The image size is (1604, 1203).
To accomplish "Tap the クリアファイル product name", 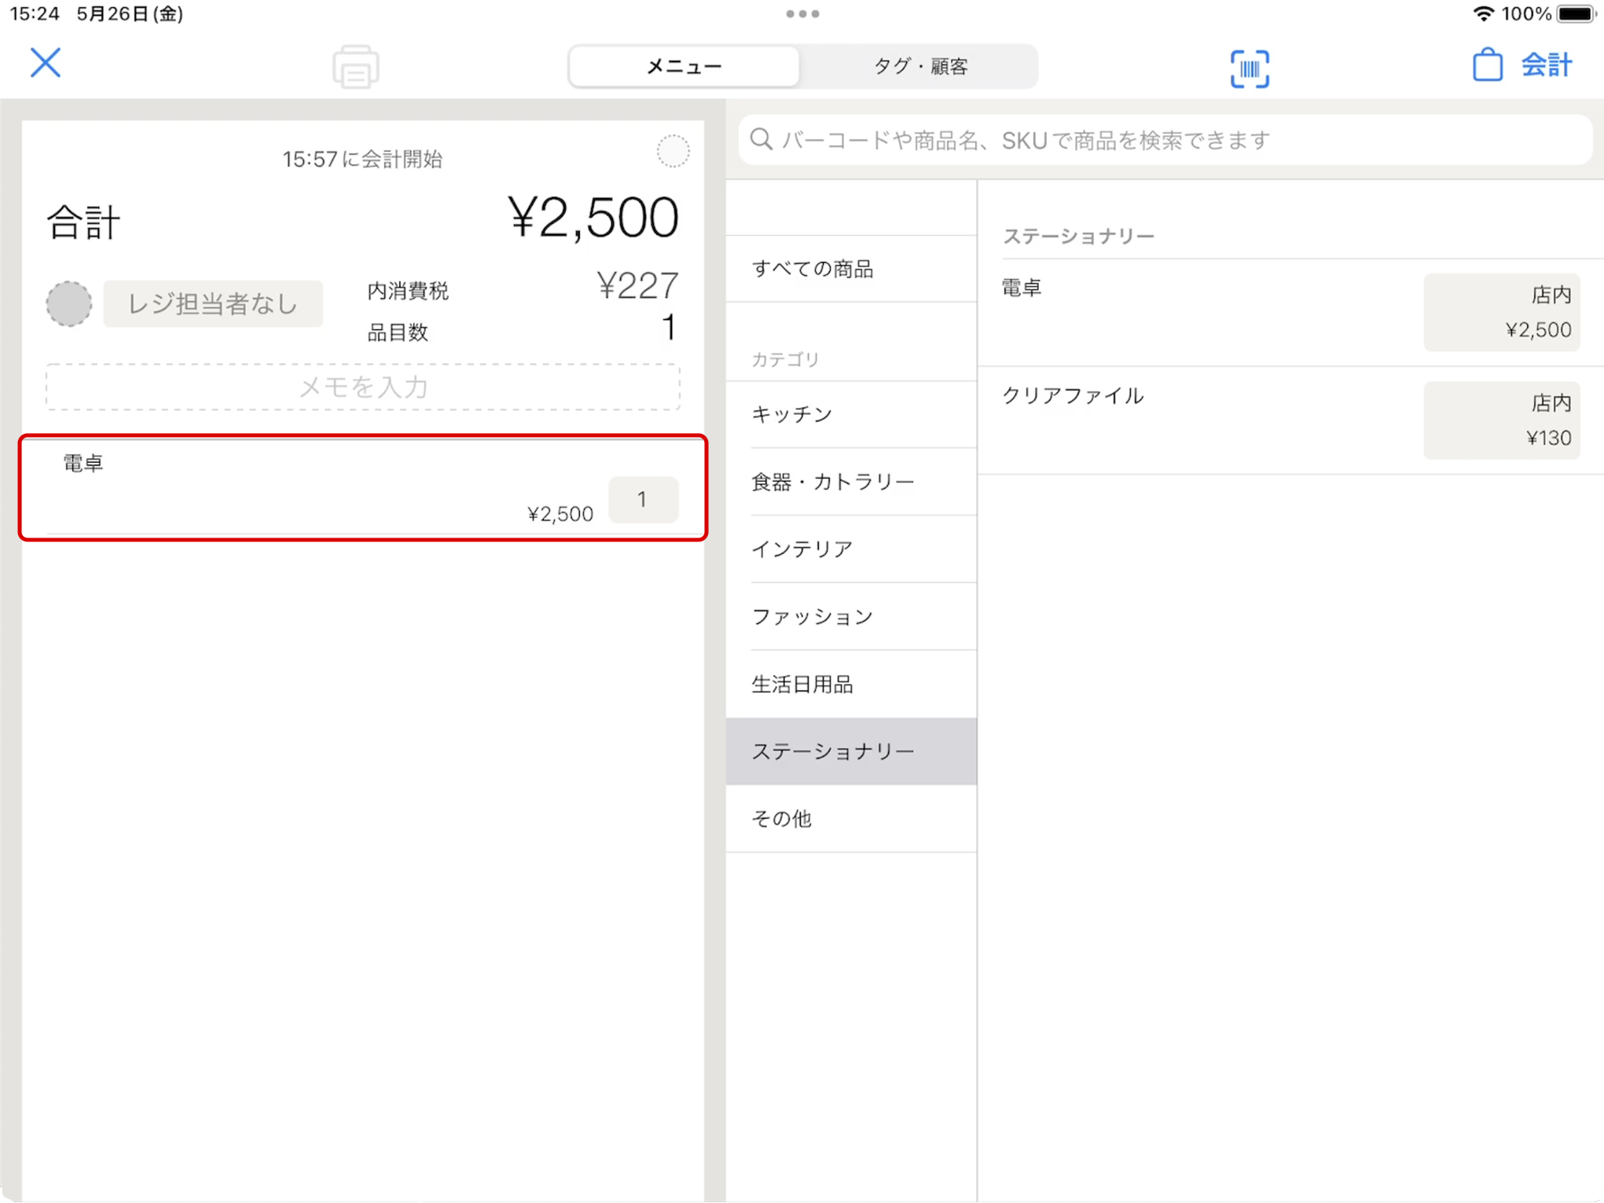I will [x=1073, y=395].
